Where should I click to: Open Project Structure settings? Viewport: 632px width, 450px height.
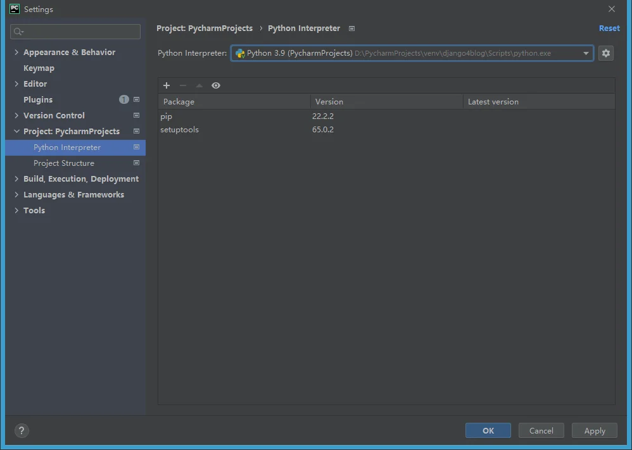point(64,163)
